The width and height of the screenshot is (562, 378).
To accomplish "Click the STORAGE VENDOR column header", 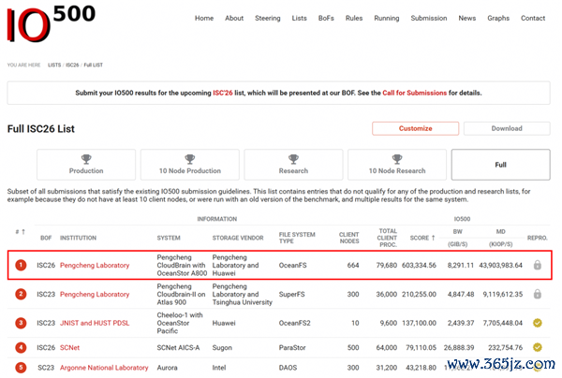I will pos(238,238).
